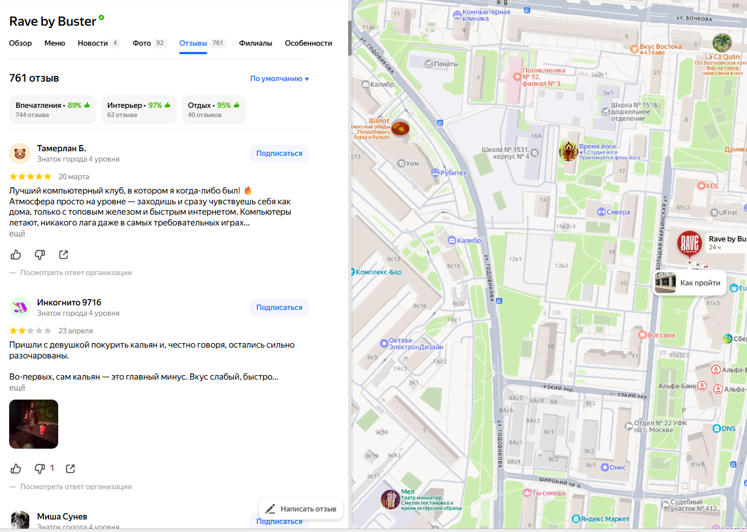
Task: Switch to the Особенности tab
Action: 309,43
